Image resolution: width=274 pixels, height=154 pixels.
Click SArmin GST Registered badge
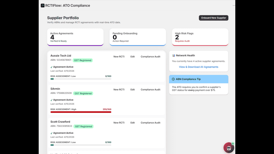(x=83, y=94)
